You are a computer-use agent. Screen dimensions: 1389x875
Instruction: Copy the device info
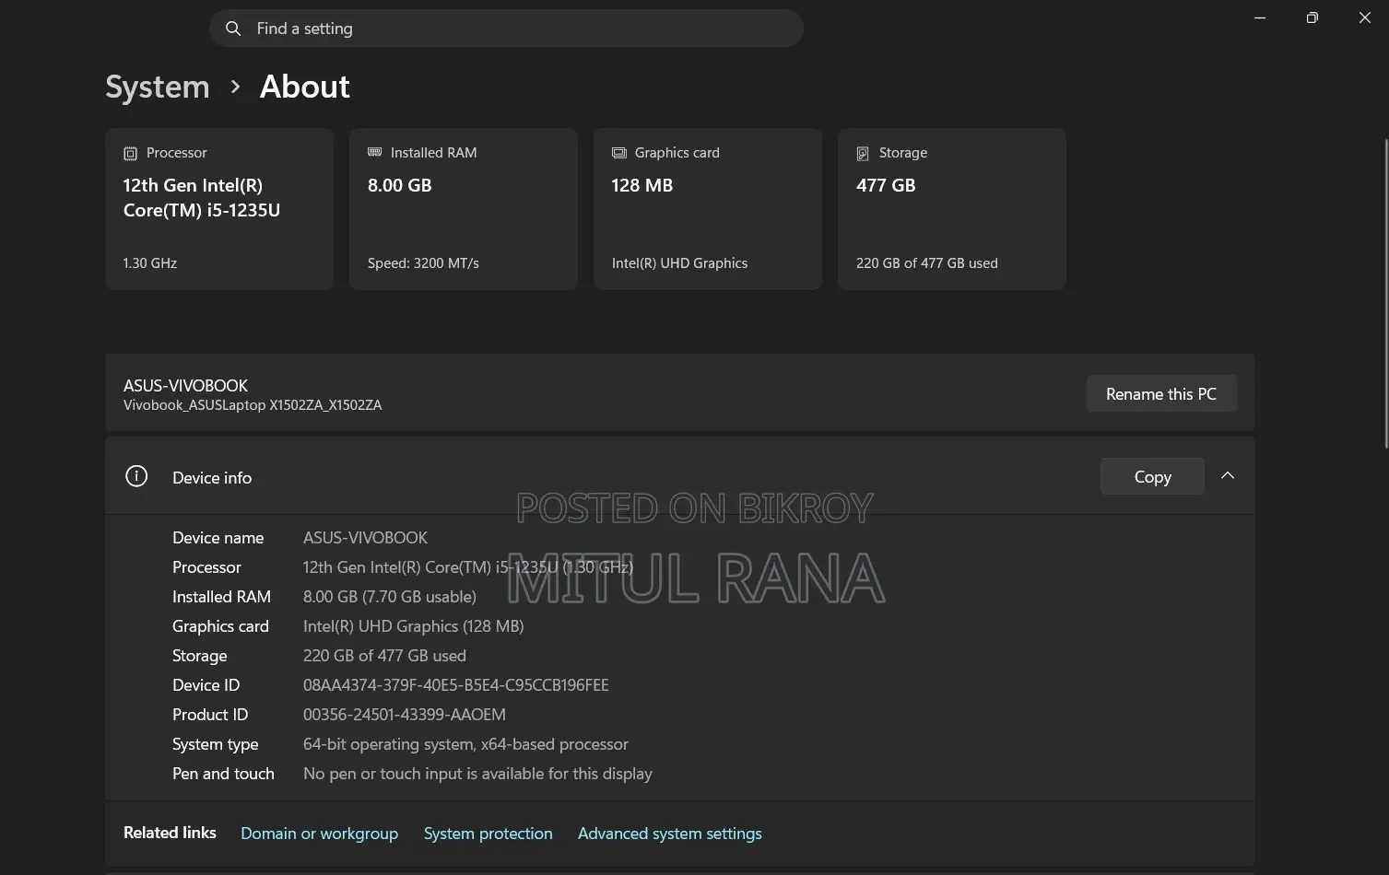[x=1152, y=476]
